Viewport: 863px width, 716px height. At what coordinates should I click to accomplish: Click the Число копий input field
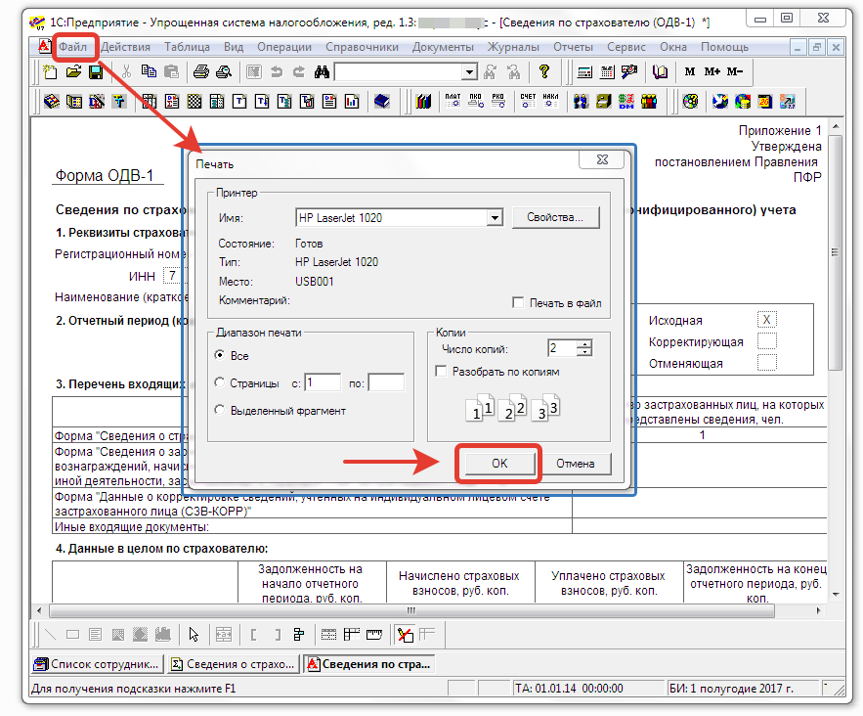[x=562, y=347]
